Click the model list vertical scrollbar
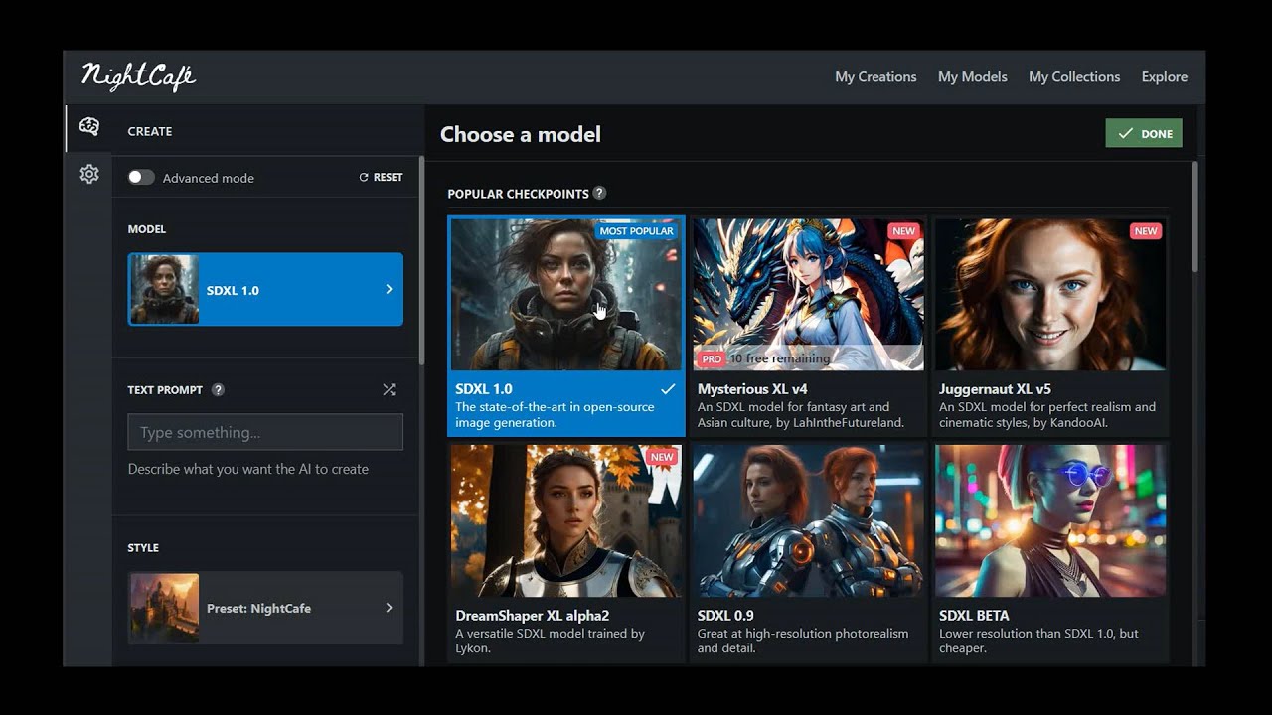 coord(1194,217)
